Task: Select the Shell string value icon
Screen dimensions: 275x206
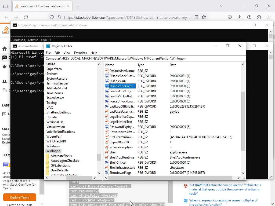Action: click(107, 152)
